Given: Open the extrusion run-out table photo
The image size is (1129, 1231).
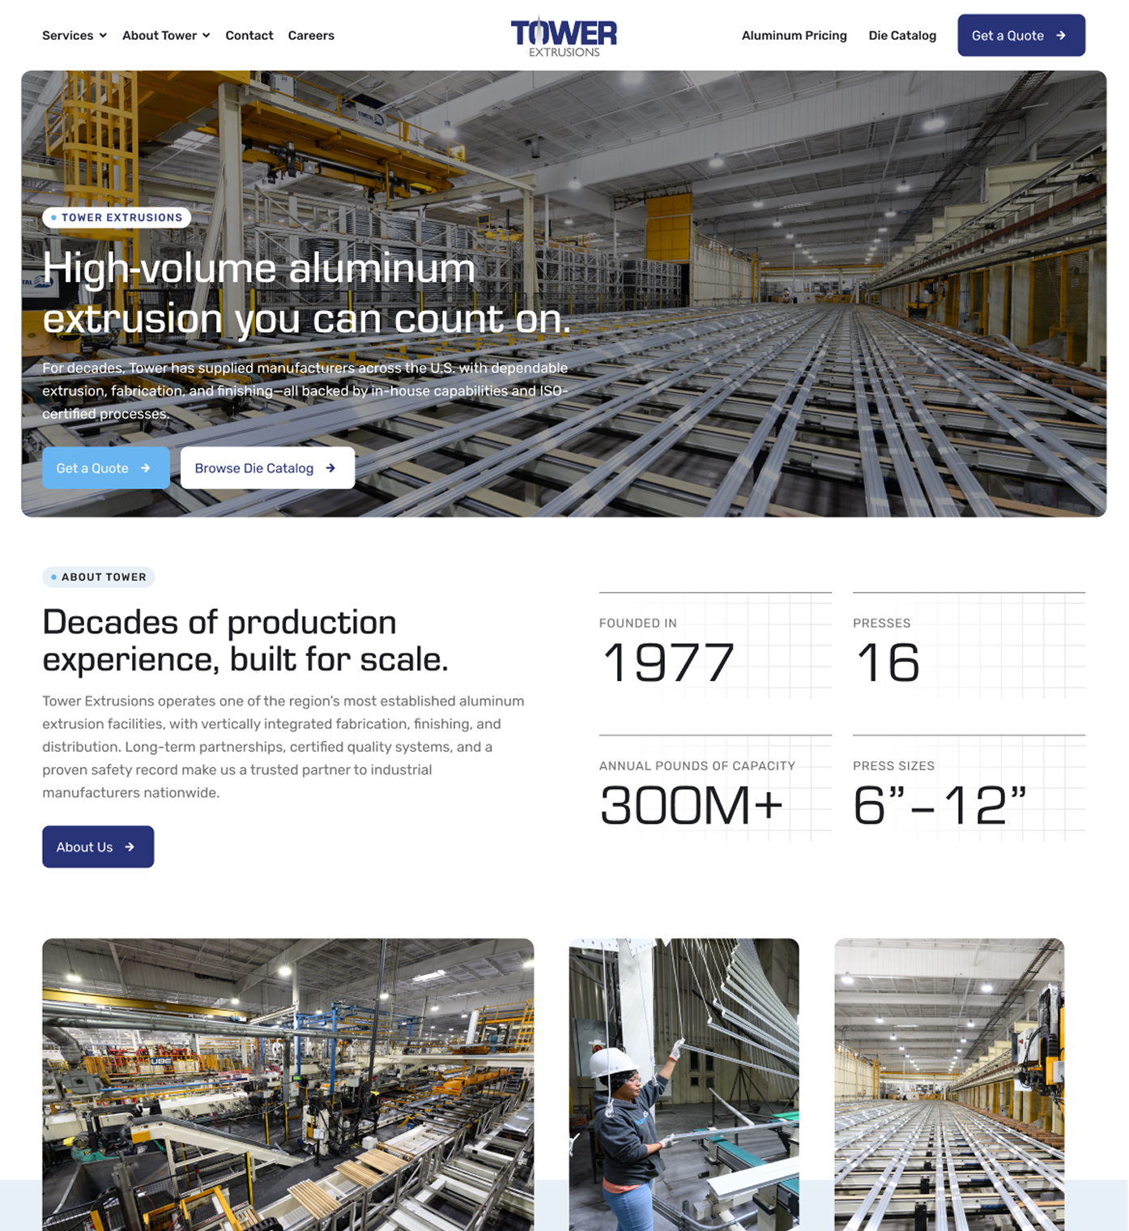Looking at the screenshot, I should click(949, 1084).
